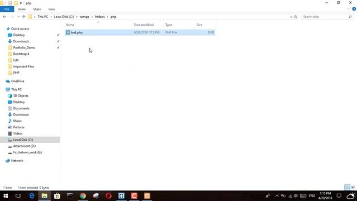Click the search magnifier icon
Viewport: 357px width, 201px height.
tap(350, 17)
